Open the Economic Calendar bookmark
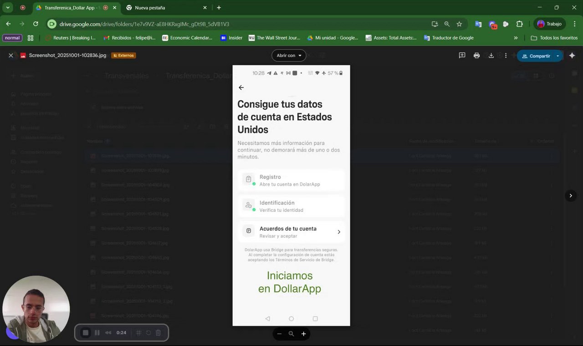Screen dimensions: 583x346 pos(187,38)
